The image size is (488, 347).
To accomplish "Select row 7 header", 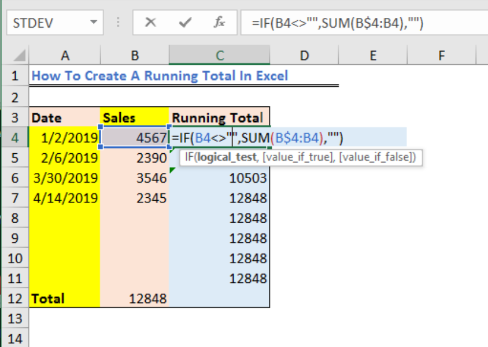I will pos(15,198).
